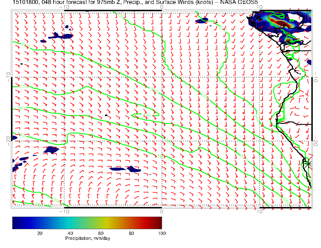Click the 'Precipitation, mm/day' colorbar caption
This screenshot has height=248, width=321.
coord(88,238)
